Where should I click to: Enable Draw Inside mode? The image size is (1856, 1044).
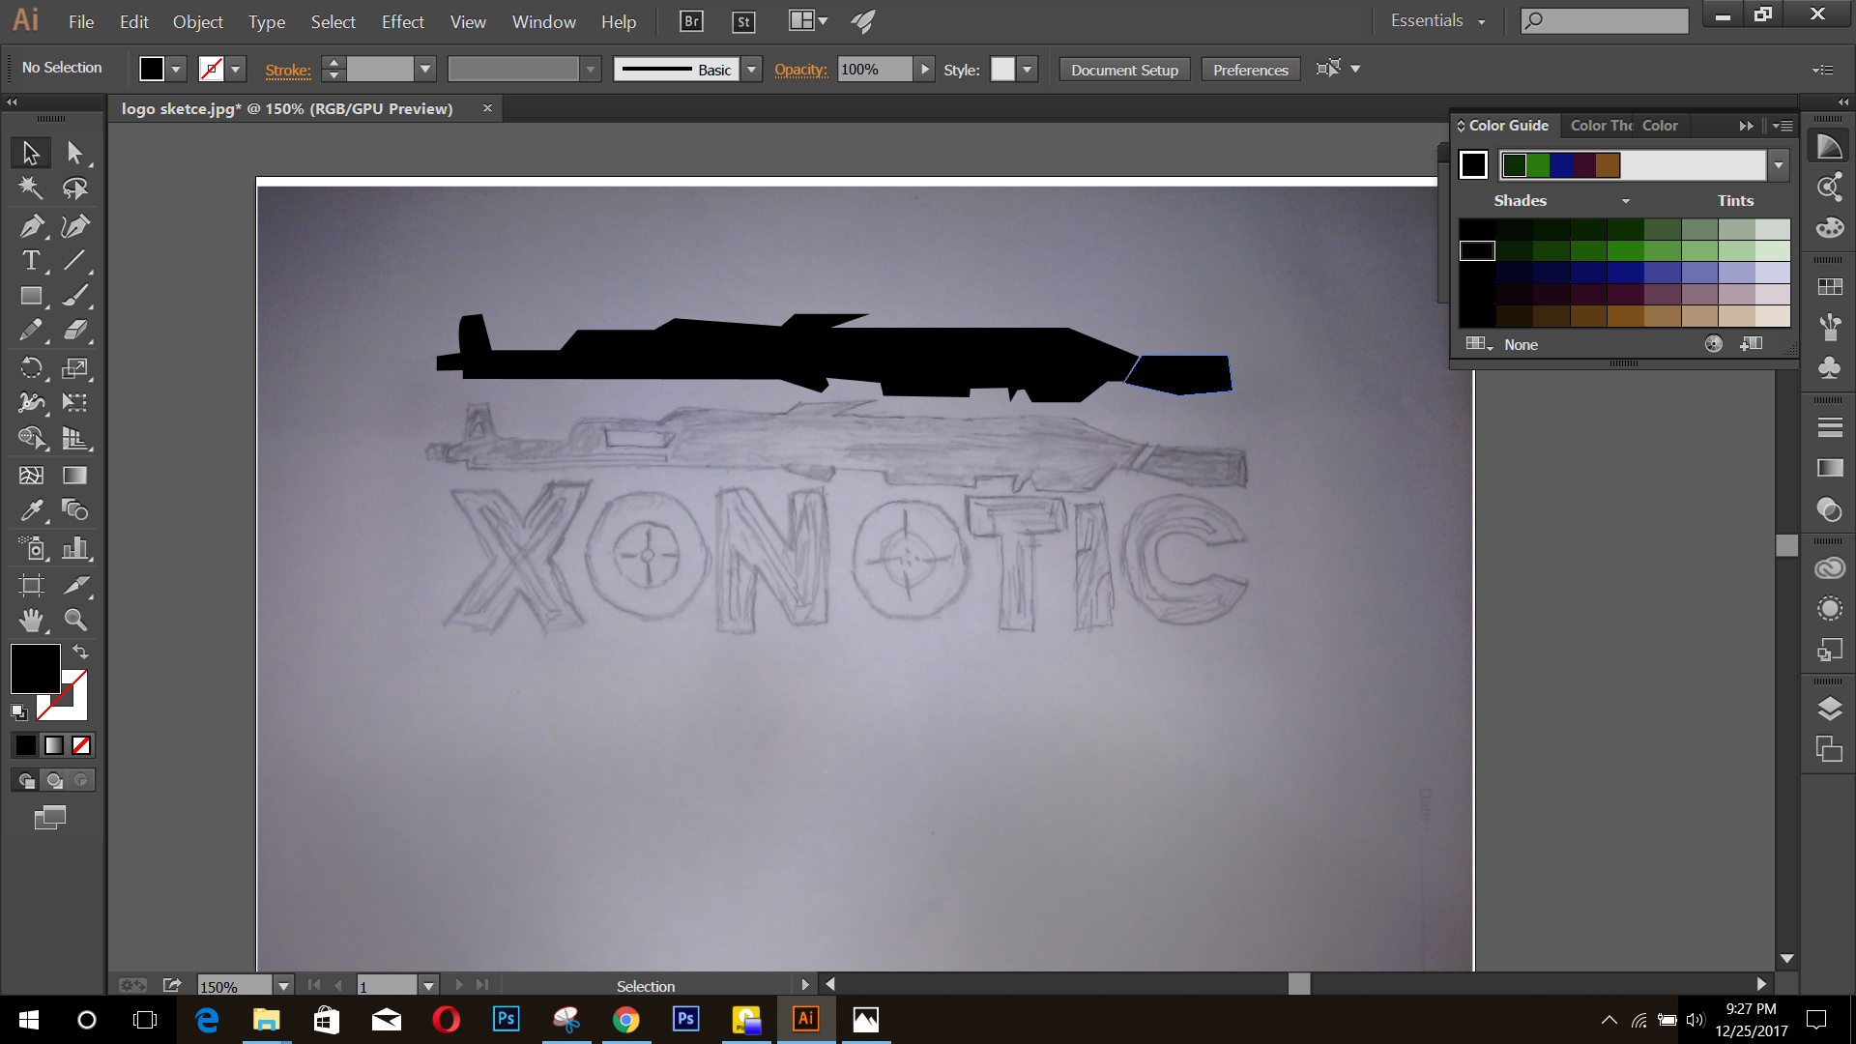[x=81, y=780]
